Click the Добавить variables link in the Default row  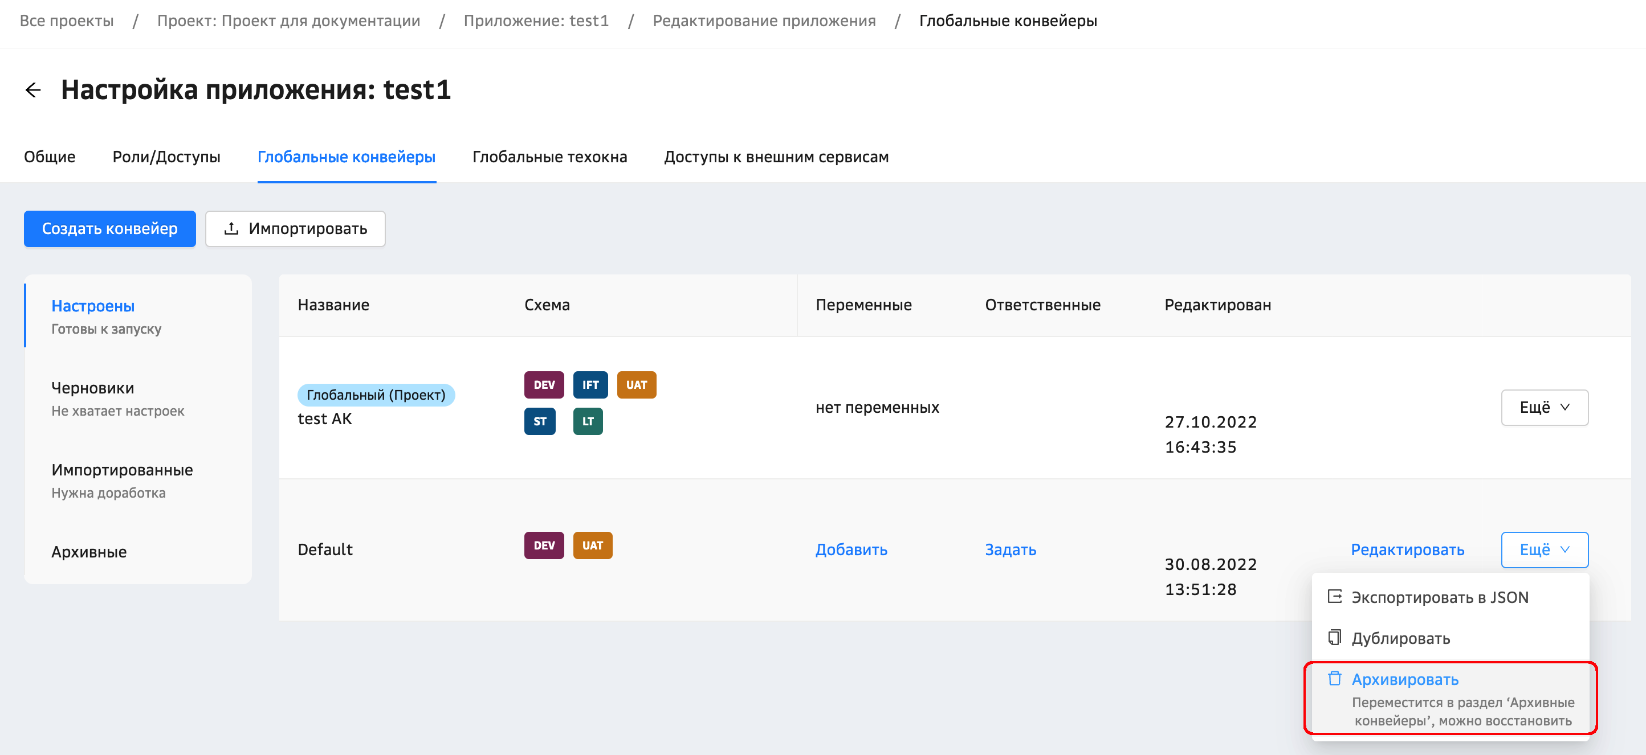[x=850, y=549]
